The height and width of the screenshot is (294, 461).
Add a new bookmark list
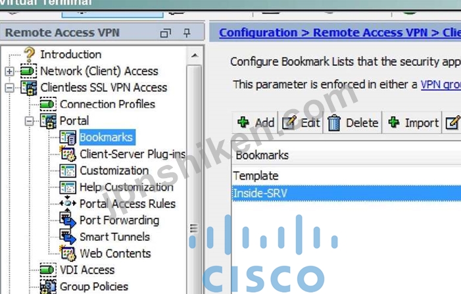pyautogui.click(x=256, y=122)
